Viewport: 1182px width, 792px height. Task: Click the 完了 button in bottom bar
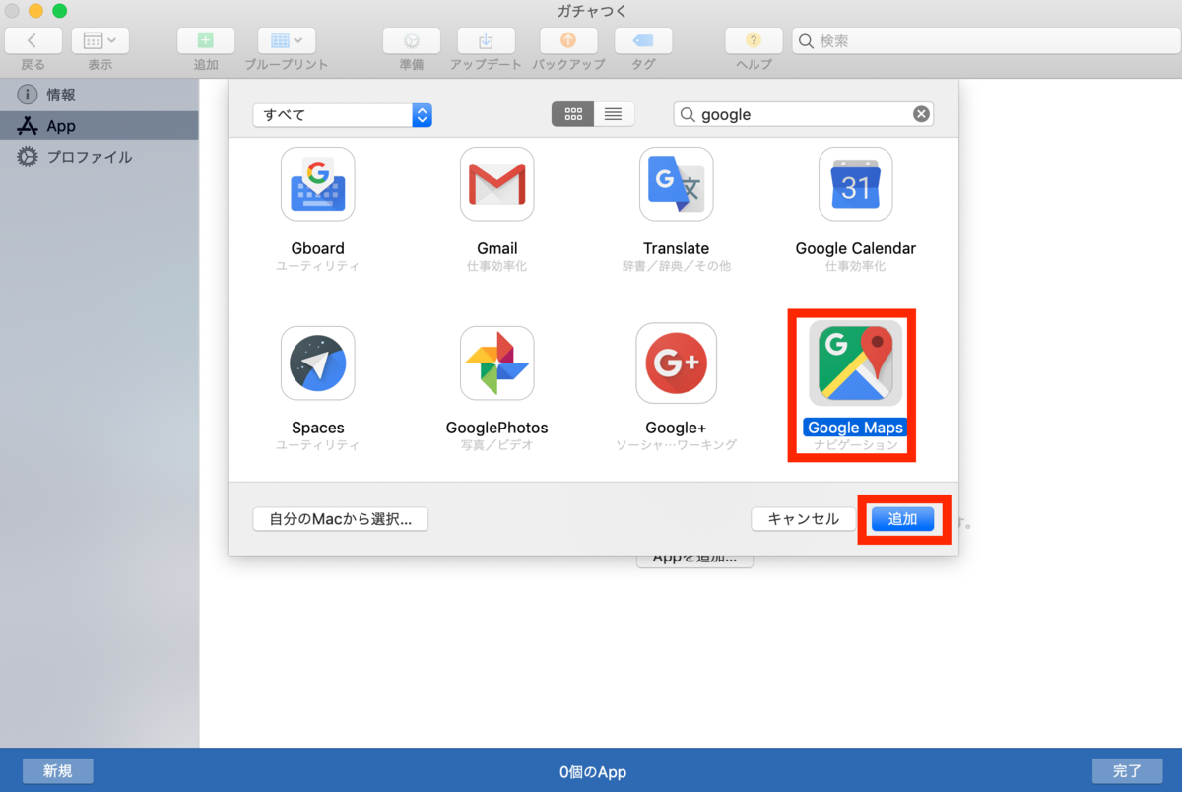(1127, 771)
